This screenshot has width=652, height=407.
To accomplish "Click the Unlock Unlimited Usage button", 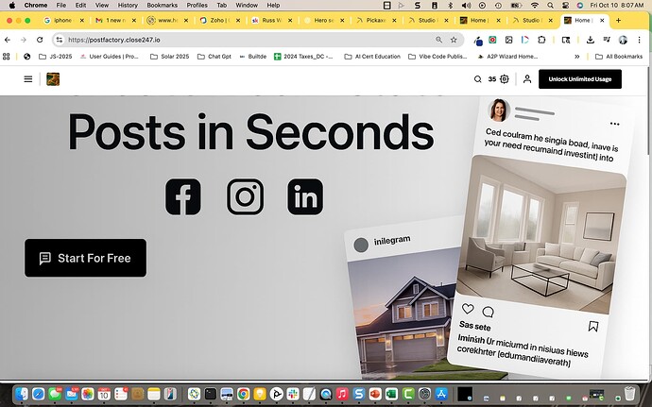I will (x=580, y=79).
